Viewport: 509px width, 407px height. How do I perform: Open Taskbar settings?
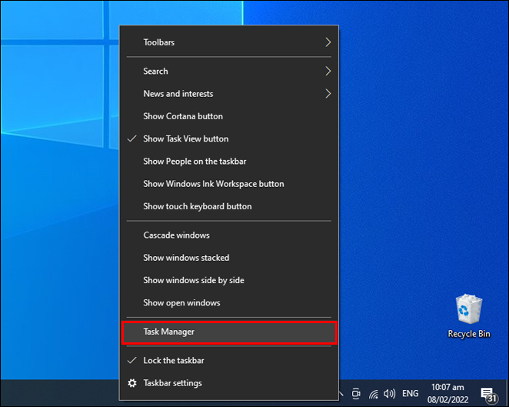(229, 383)
